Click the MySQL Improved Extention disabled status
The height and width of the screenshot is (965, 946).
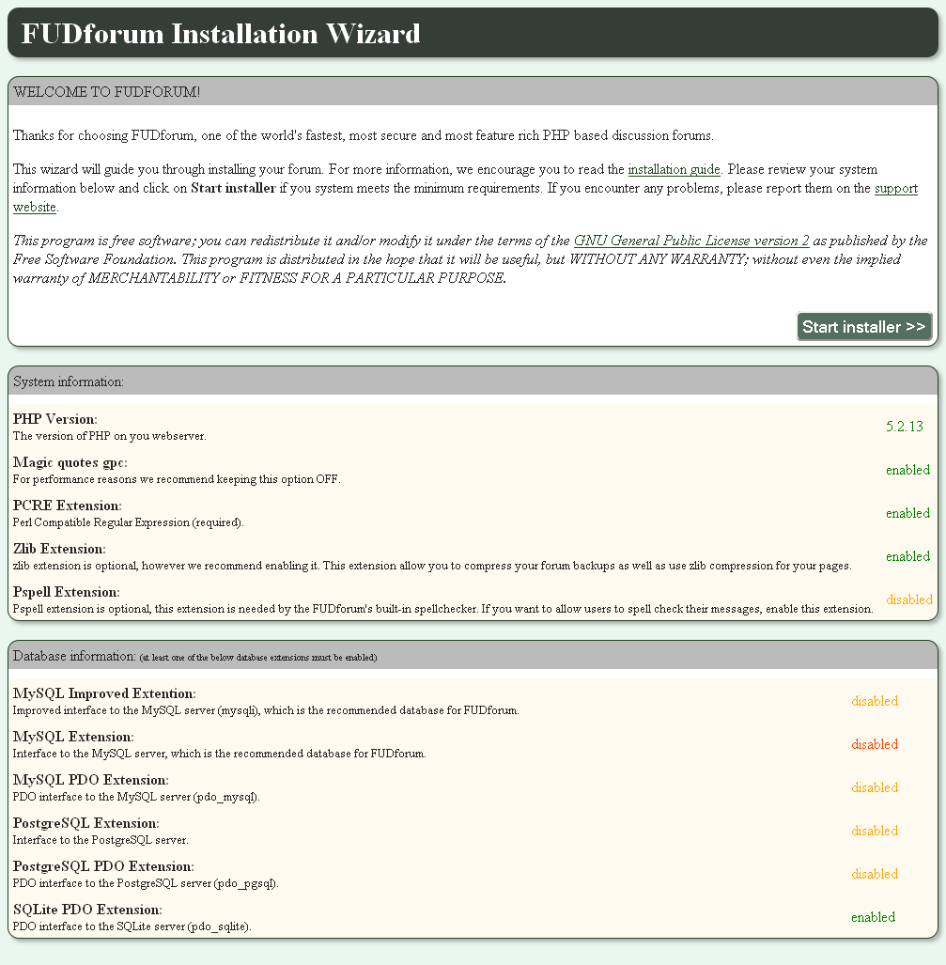click(875, 701)
